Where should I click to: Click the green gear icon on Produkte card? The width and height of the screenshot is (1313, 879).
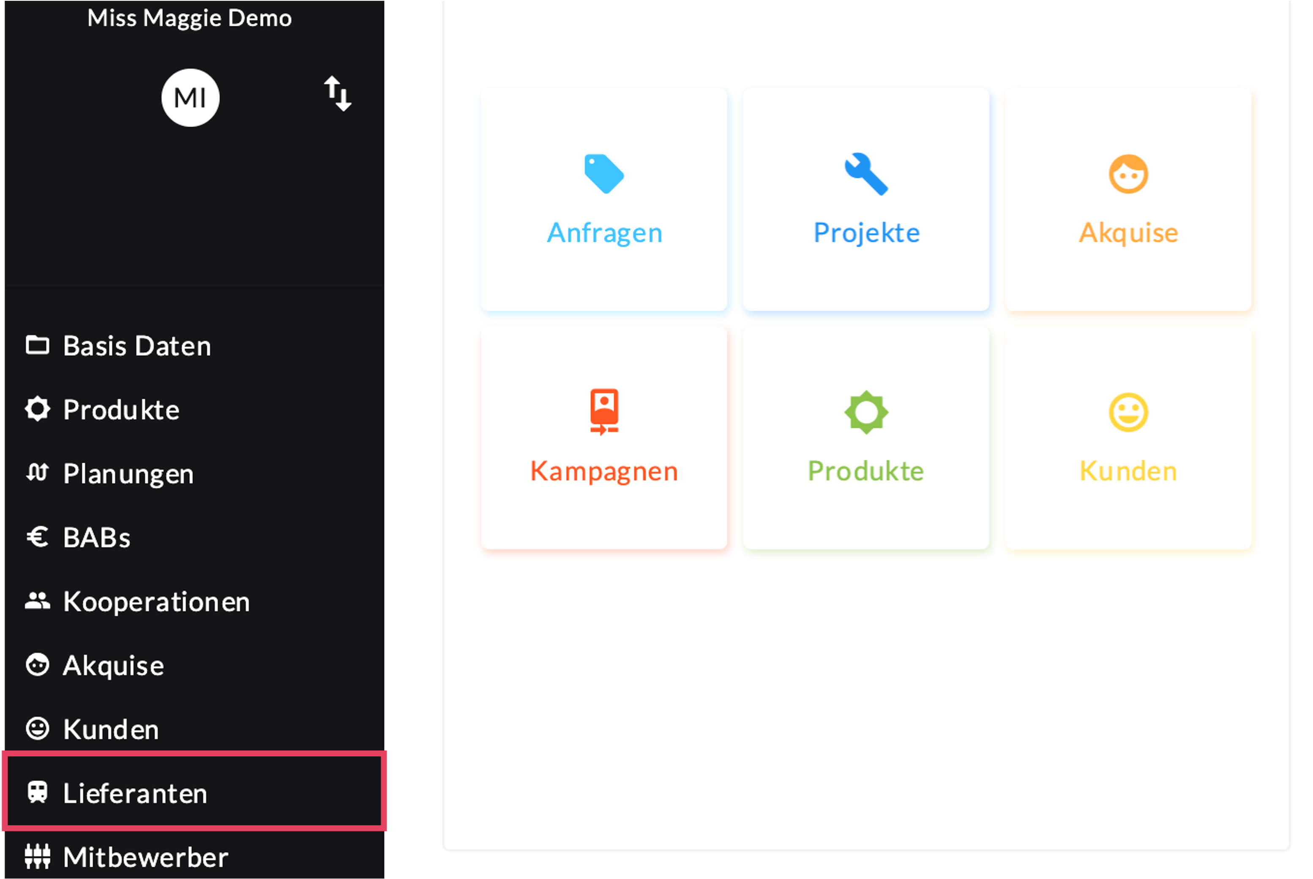click(x=866, y=412)
